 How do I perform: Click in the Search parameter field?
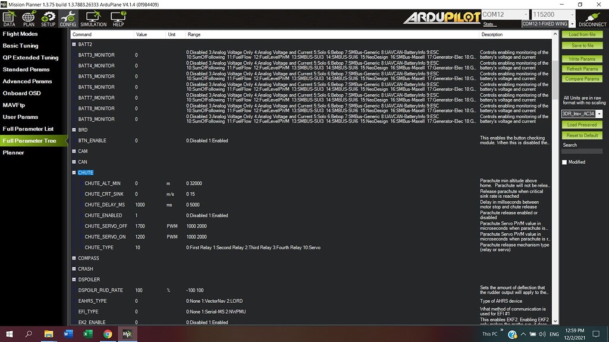(x=582, y=152)
